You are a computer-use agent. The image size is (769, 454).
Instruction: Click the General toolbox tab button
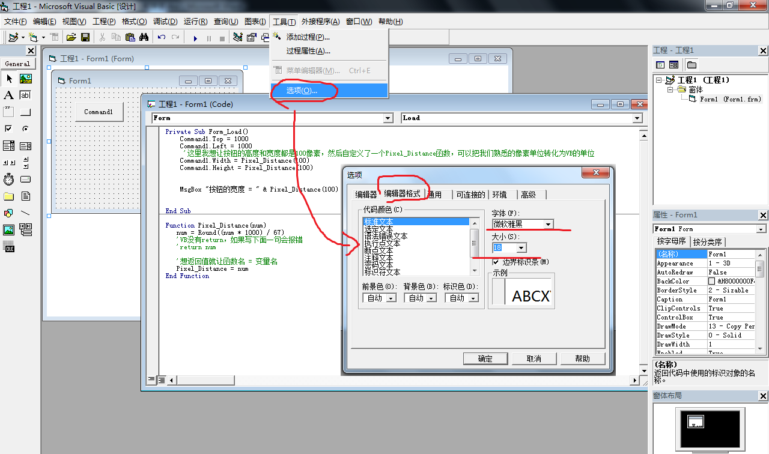(18, 64)
